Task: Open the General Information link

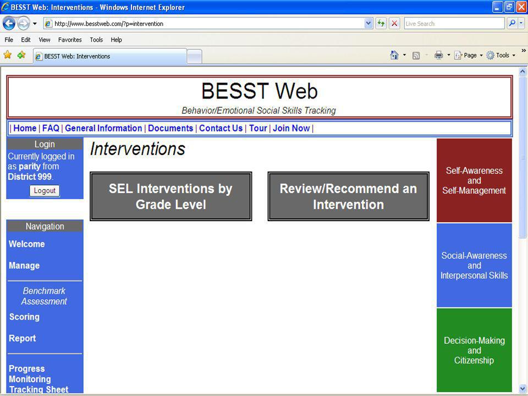Action: coord(103,128)
